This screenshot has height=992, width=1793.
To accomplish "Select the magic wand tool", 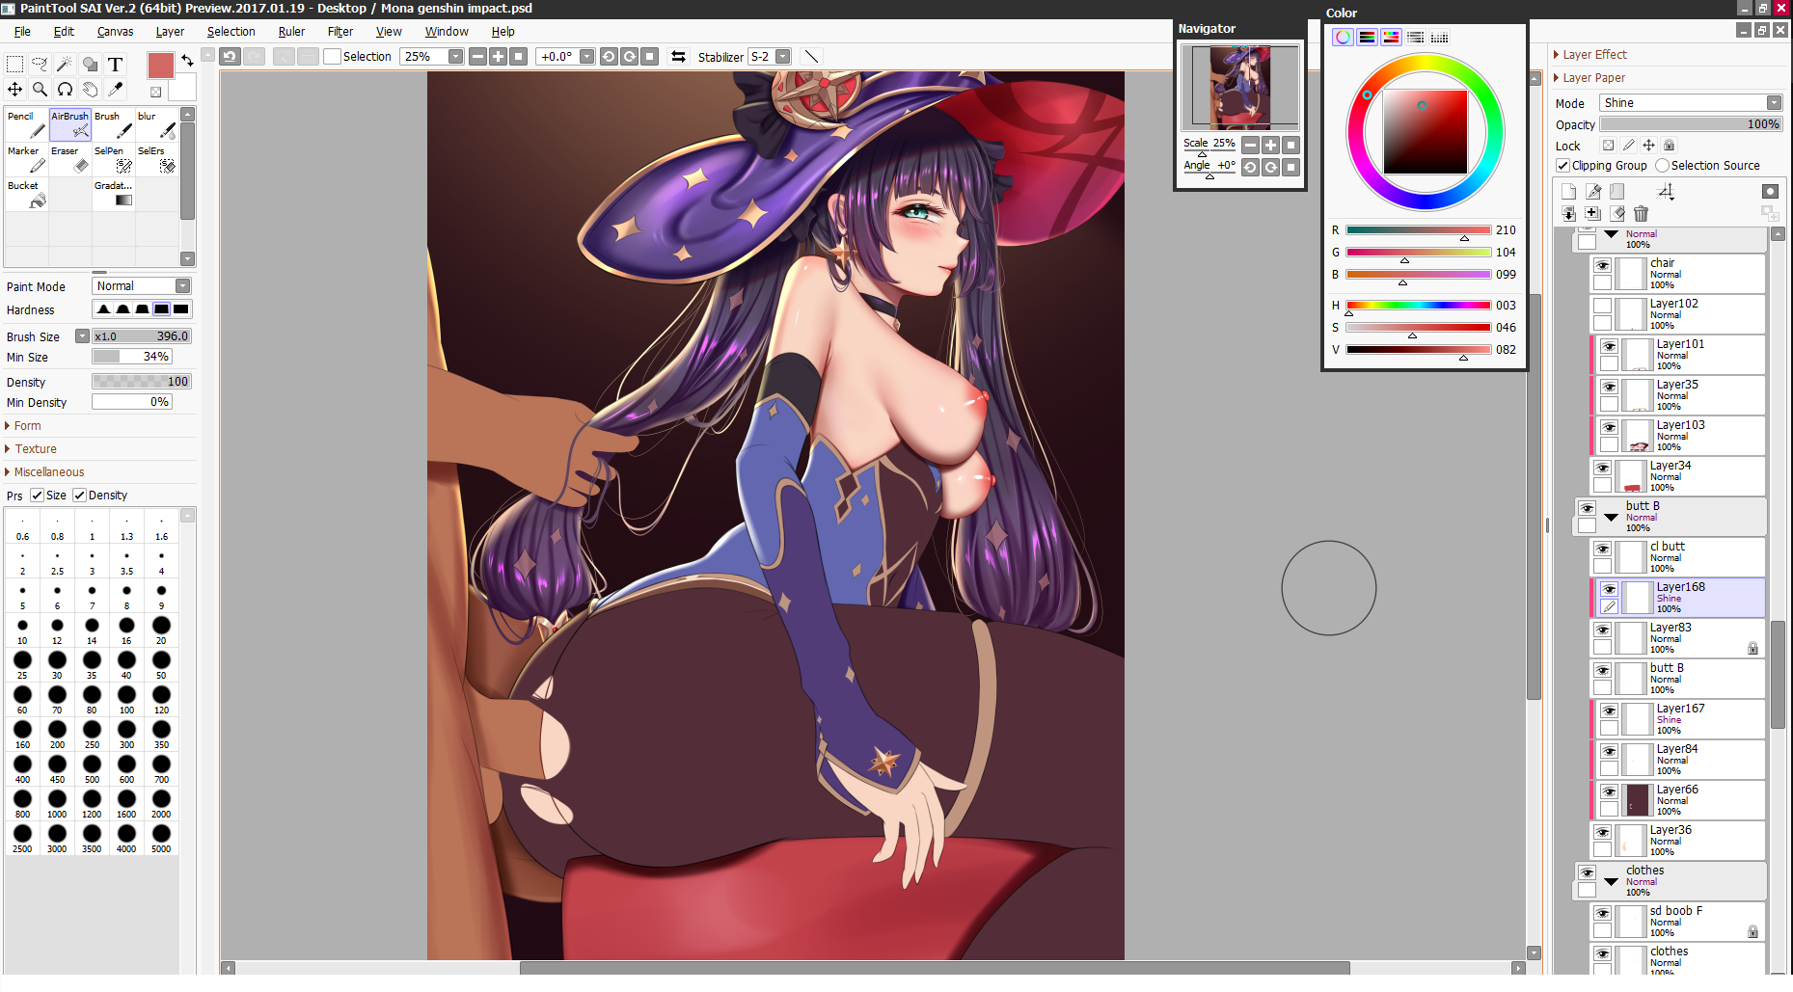I will click(x=65, y=65).
